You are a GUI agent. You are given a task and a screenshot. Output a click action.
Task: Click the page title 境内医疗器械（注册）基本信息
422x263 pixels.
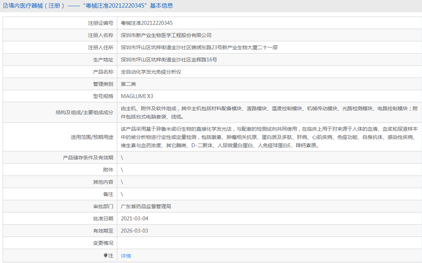coord(91,5)
